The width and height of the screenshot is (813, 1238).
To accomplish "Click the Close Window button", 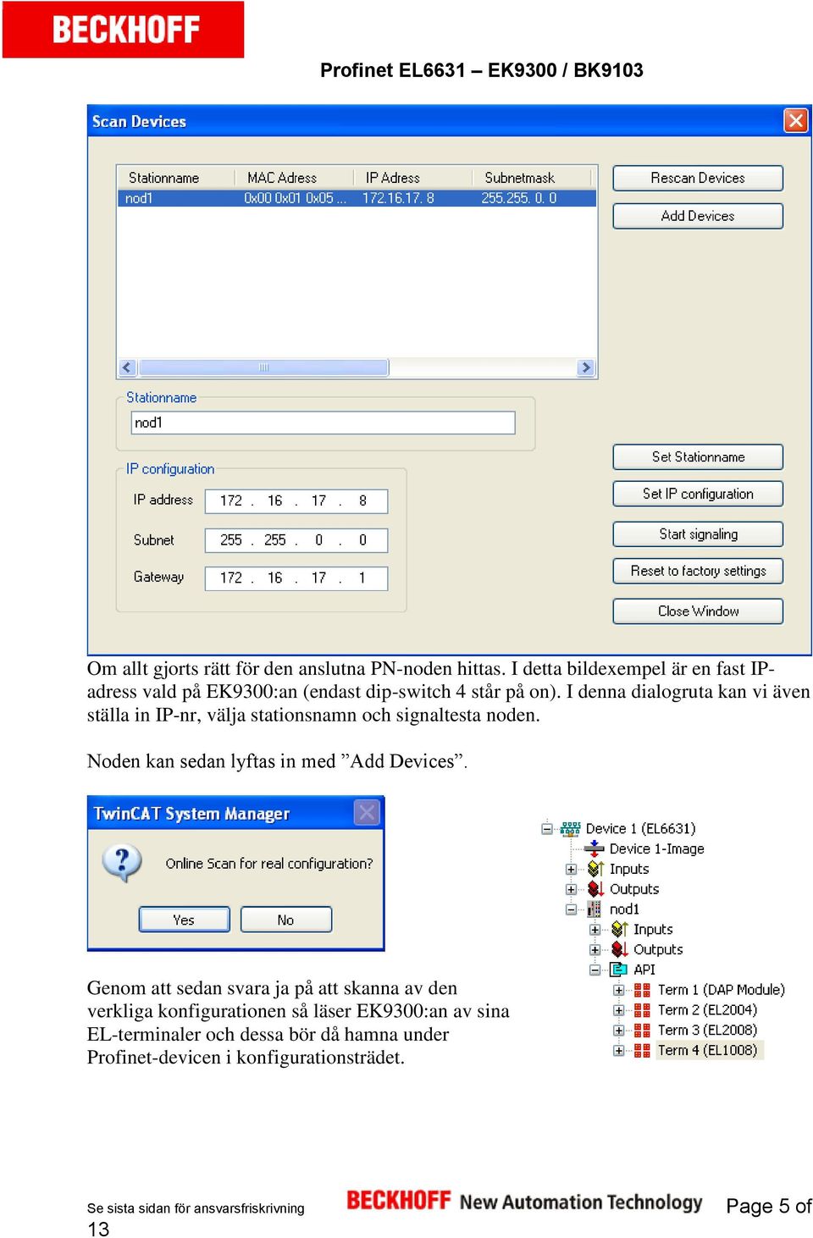I will click(698, 611).
